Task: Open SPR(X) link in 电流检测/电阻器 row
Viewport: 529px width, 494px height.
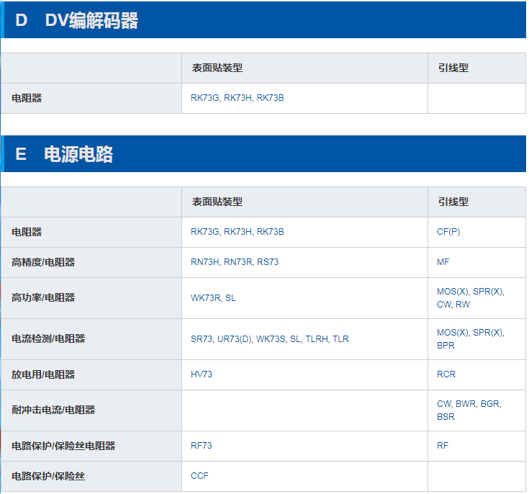Action: [489, 333]
